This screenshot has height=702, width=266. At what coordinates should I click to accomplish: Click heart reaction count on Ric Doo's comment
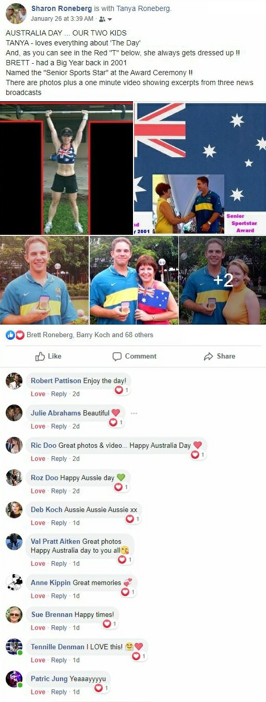(197, 455)
